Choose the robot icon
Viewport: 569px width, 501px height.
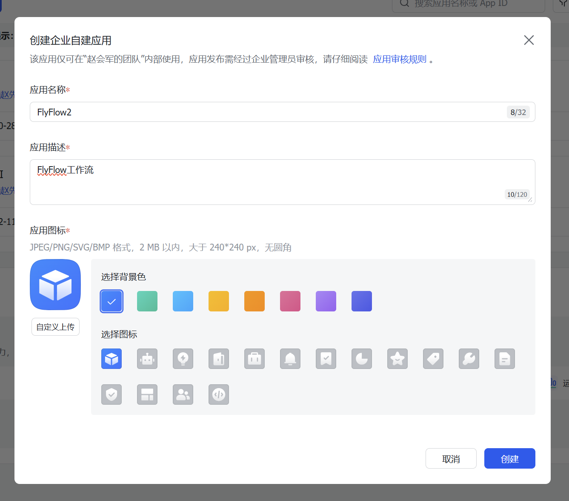click(147, 359)
